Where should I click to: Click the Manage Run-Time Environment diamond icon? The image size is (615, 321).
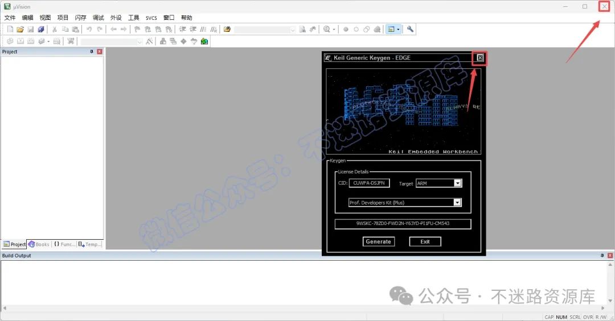pyautogui.click(x=183, y=41)
